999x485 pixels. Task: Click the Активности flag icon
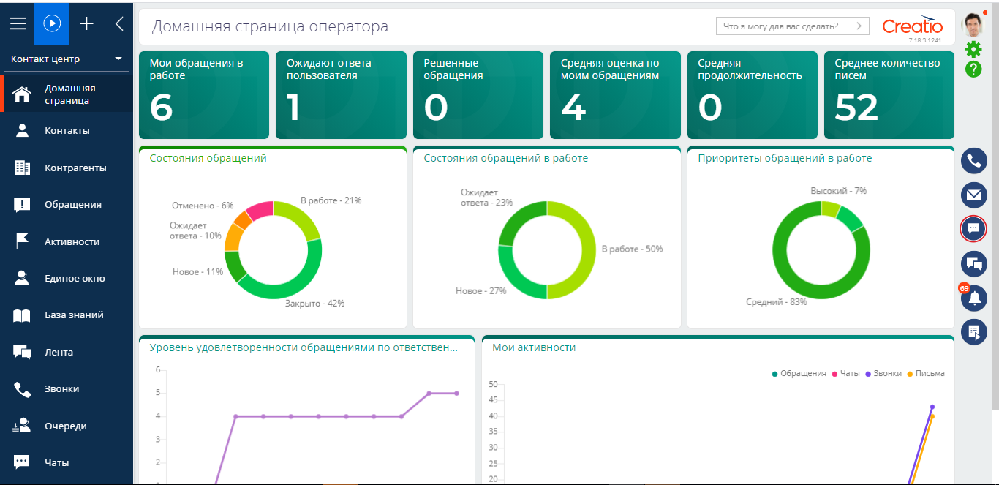coord(22,241)
